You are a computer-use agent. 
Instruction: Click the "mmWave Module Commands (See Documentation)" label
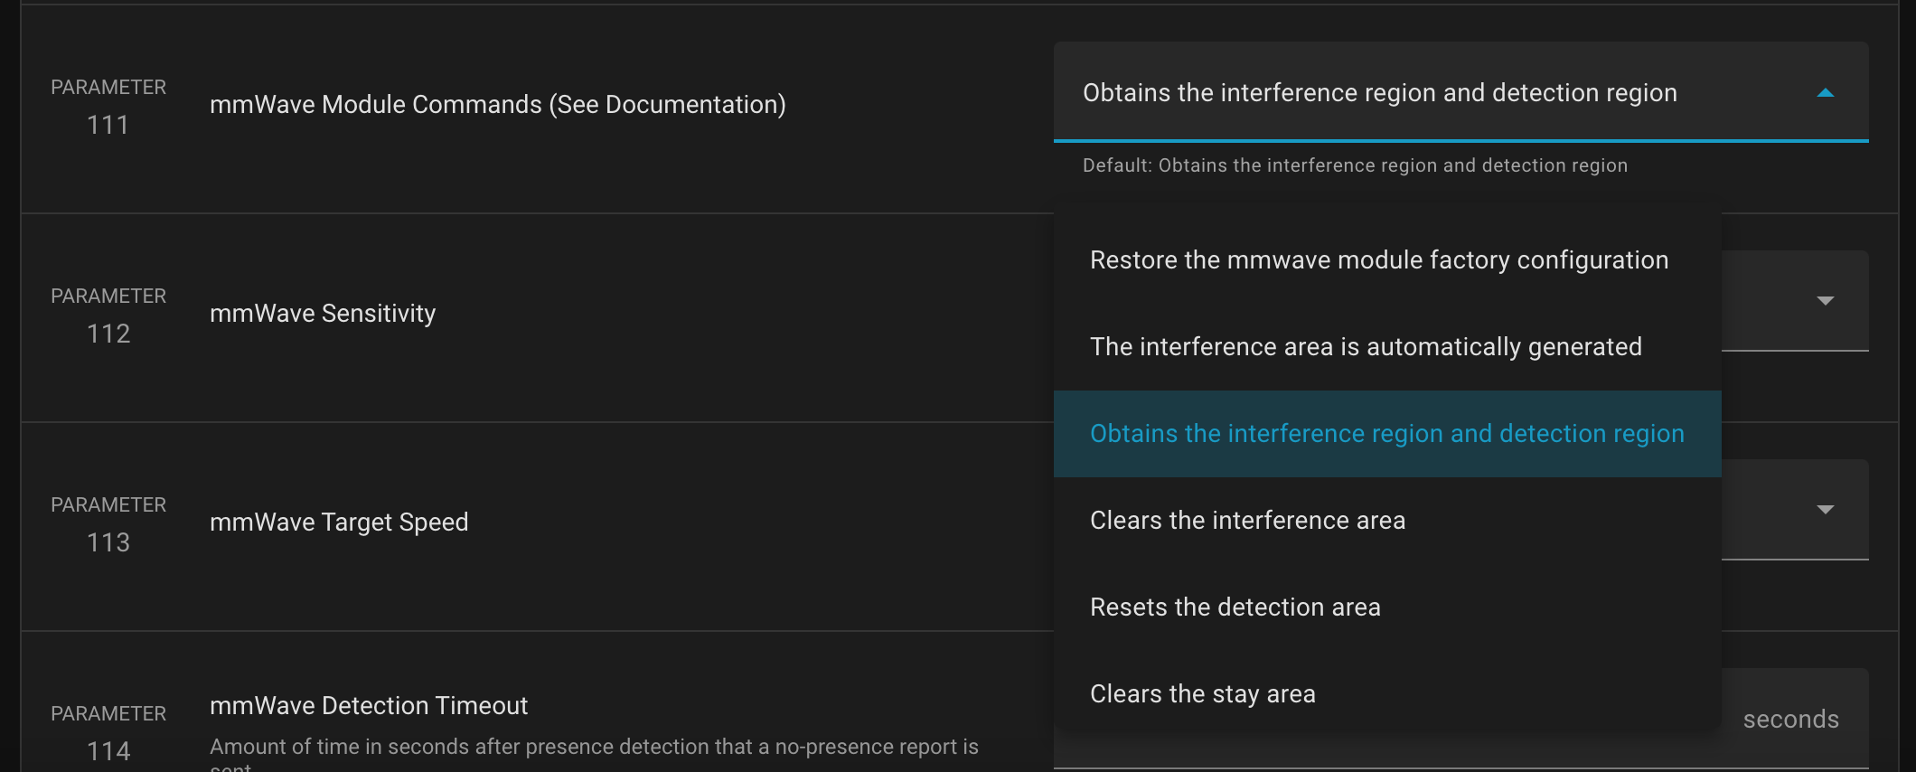tap(497, 105)
